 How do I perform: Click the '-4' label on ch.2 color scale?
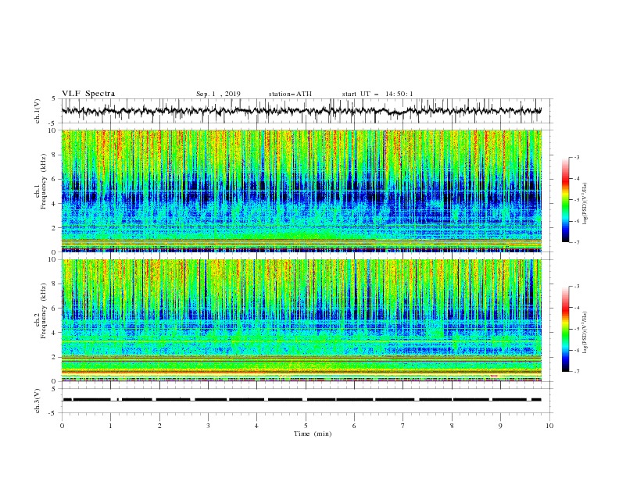coord(576,308)
